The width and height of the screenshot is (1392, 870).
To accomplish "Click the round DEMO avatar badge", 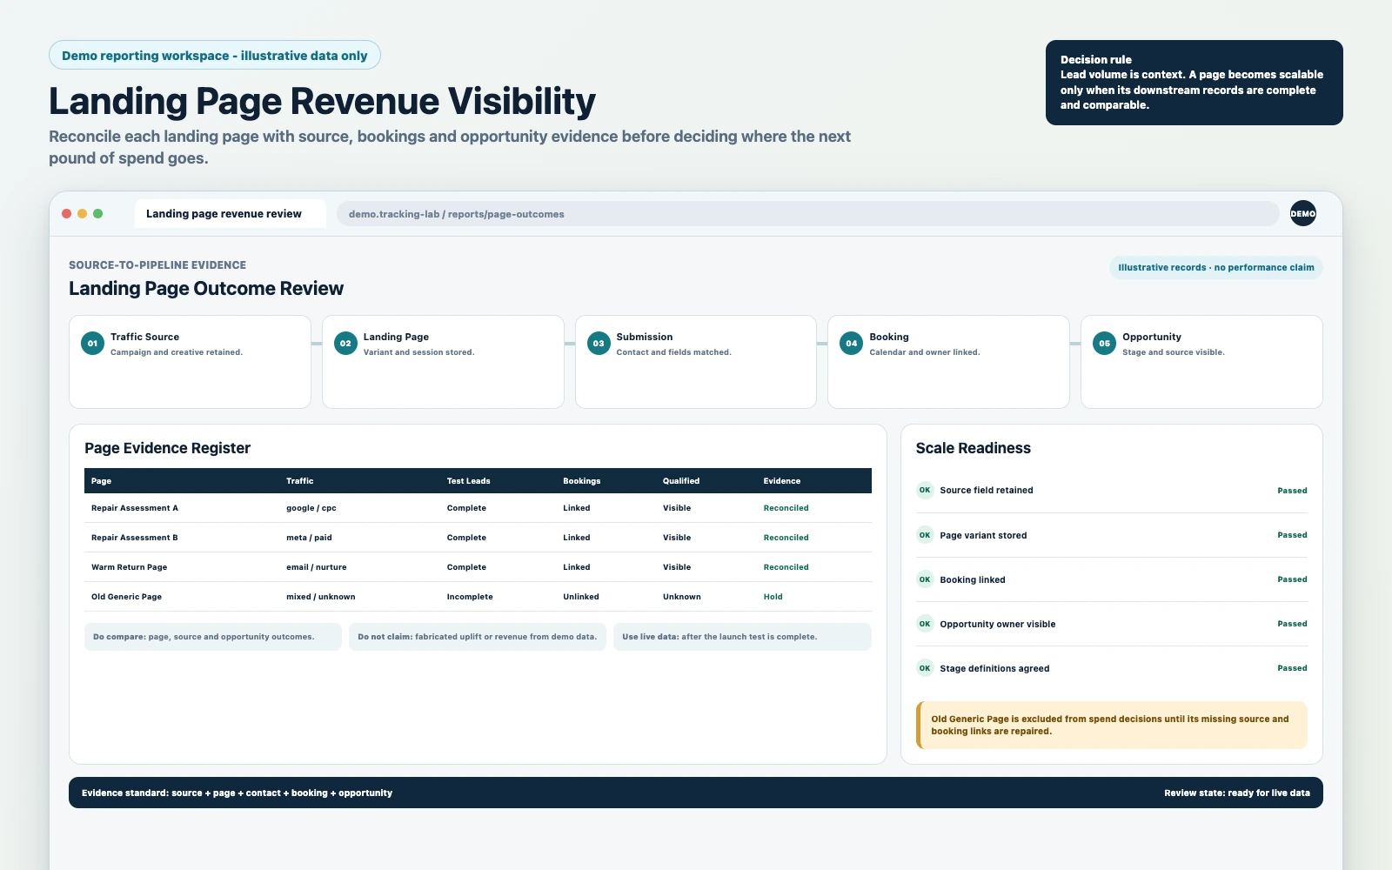I will click(x=1302, y=213).
